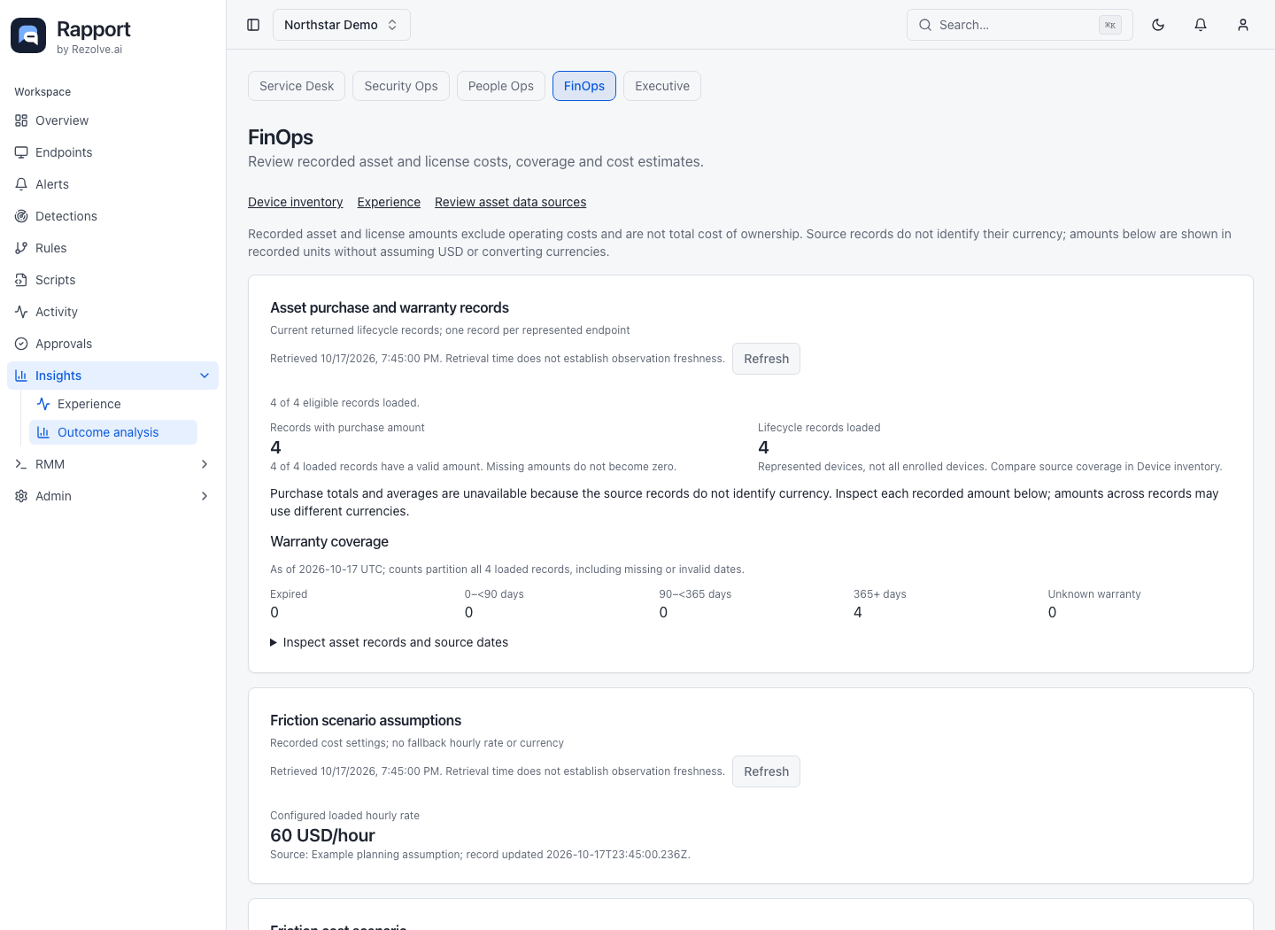Click the 60 USD/hour value
This screenshot has width=1275, height=930.
[322, 835]
